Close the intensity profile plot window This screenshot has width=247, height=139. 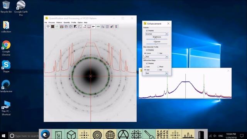[x=228, y=71]
